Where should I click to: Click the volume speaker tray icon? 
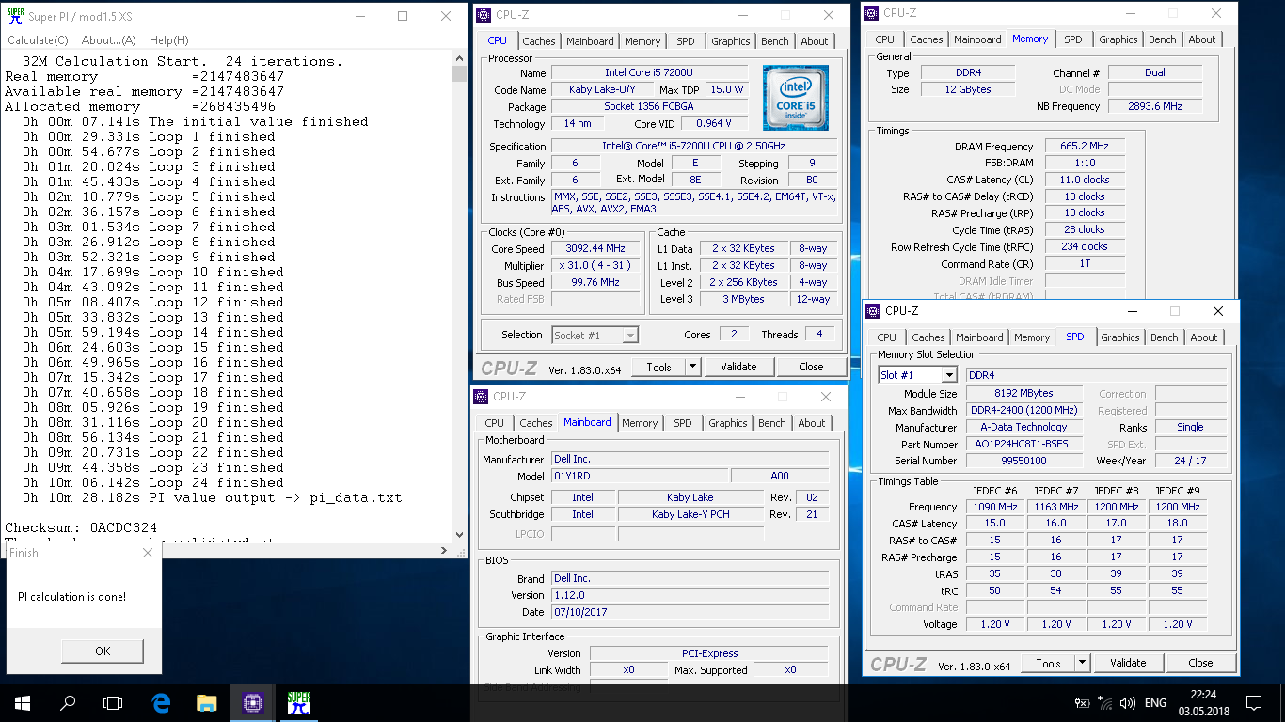(1128, 702)
